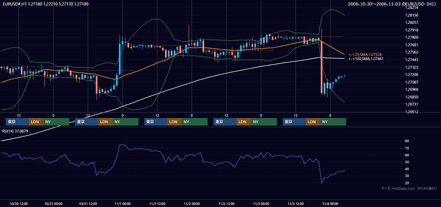Select the rightmost 東京 session block
Image resolution: width=441 pixels, height=207 pixels.
point(294,122)
